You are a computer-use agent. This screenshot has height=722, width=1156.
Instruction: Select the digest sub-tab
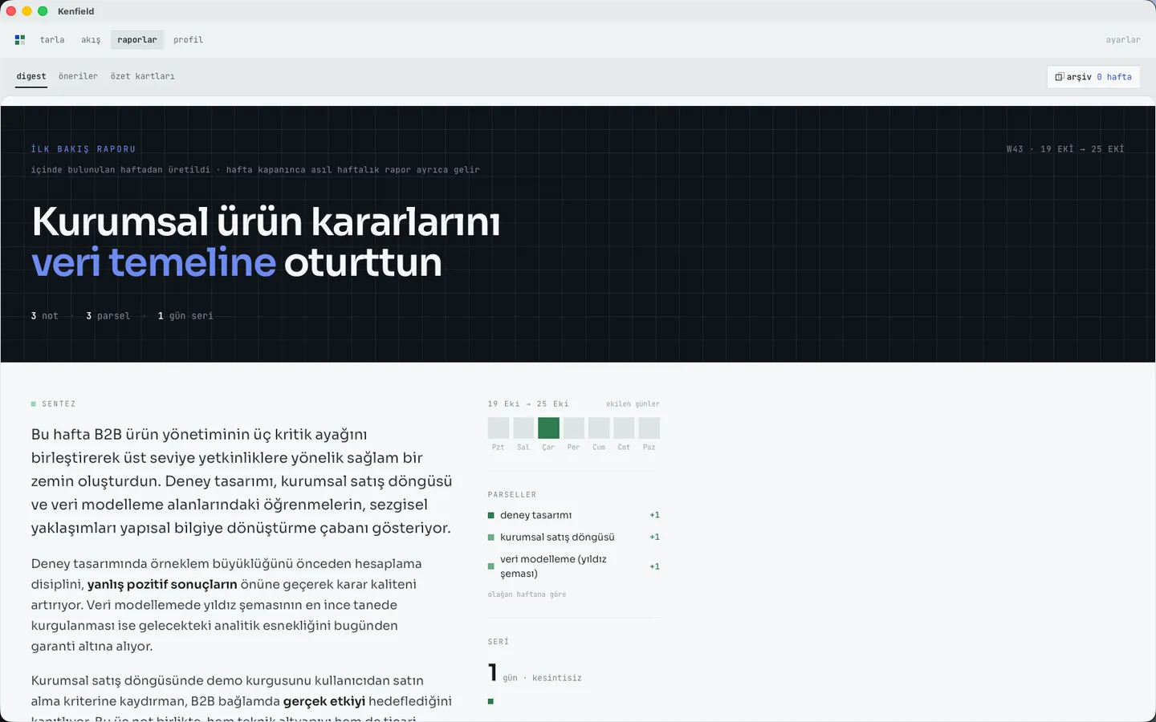(31, 76)
